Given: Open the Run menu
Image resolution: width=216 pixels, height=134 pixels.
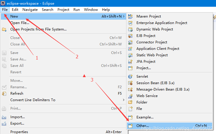Looking at the screenshot, I should [x=77, y=10].
